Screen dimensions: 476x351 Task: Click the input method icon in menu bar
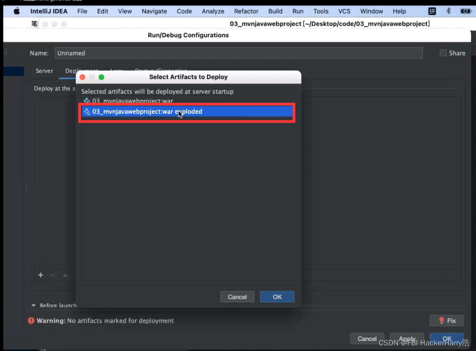pos(432,11)
